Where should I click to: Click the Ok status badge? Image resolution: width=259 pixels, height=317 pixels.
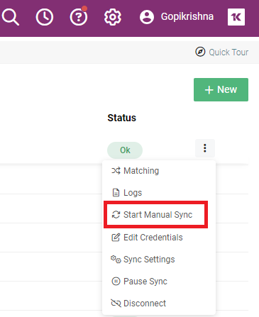125,150
